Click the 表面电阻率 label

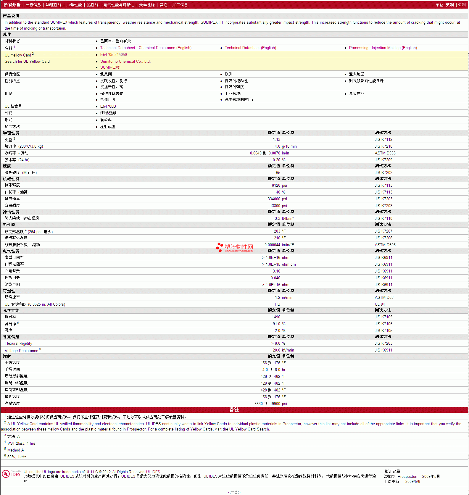pos(14,257)
